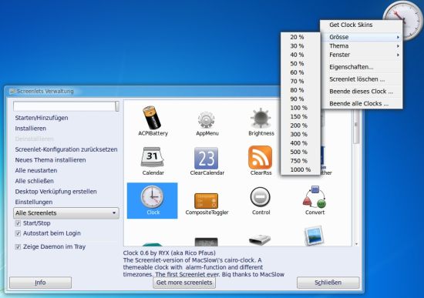The width and height of the screenshot is (424, 298).
Task: Click Installieren in sidebar
Action: click(x=31, y=129)
